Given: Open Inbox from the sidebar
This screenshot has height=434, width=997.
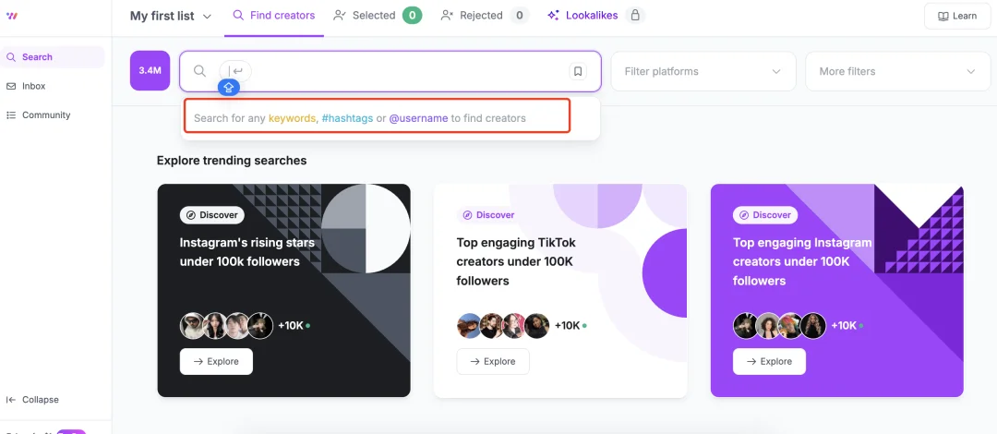Looking at the screenshot, I should 33,86.
